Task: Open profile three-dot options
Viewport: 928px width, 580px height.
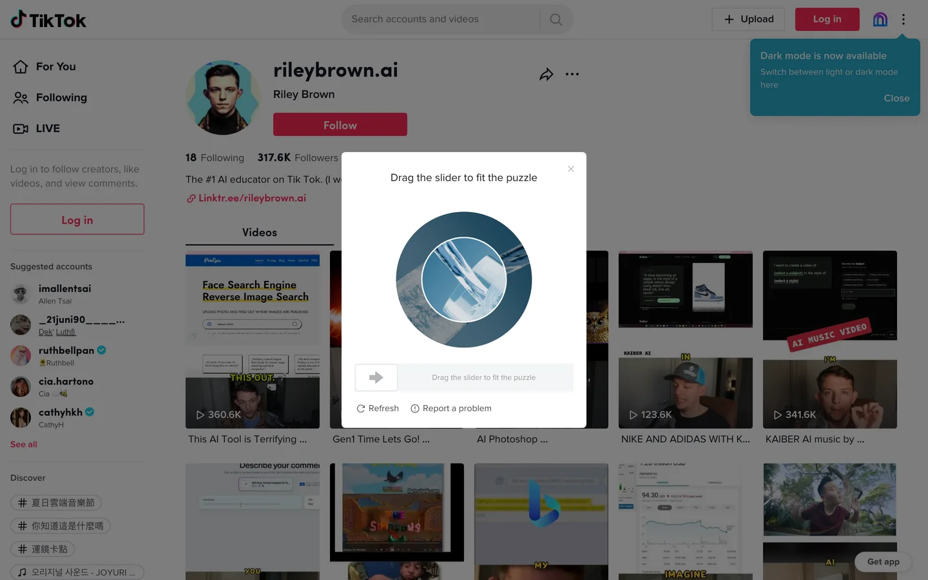Action: click(572, 74)
